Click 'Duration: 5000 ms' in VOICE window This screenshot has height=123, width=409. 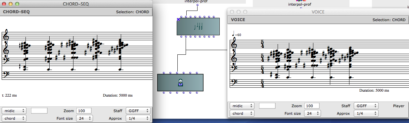(x=374, y=90)
